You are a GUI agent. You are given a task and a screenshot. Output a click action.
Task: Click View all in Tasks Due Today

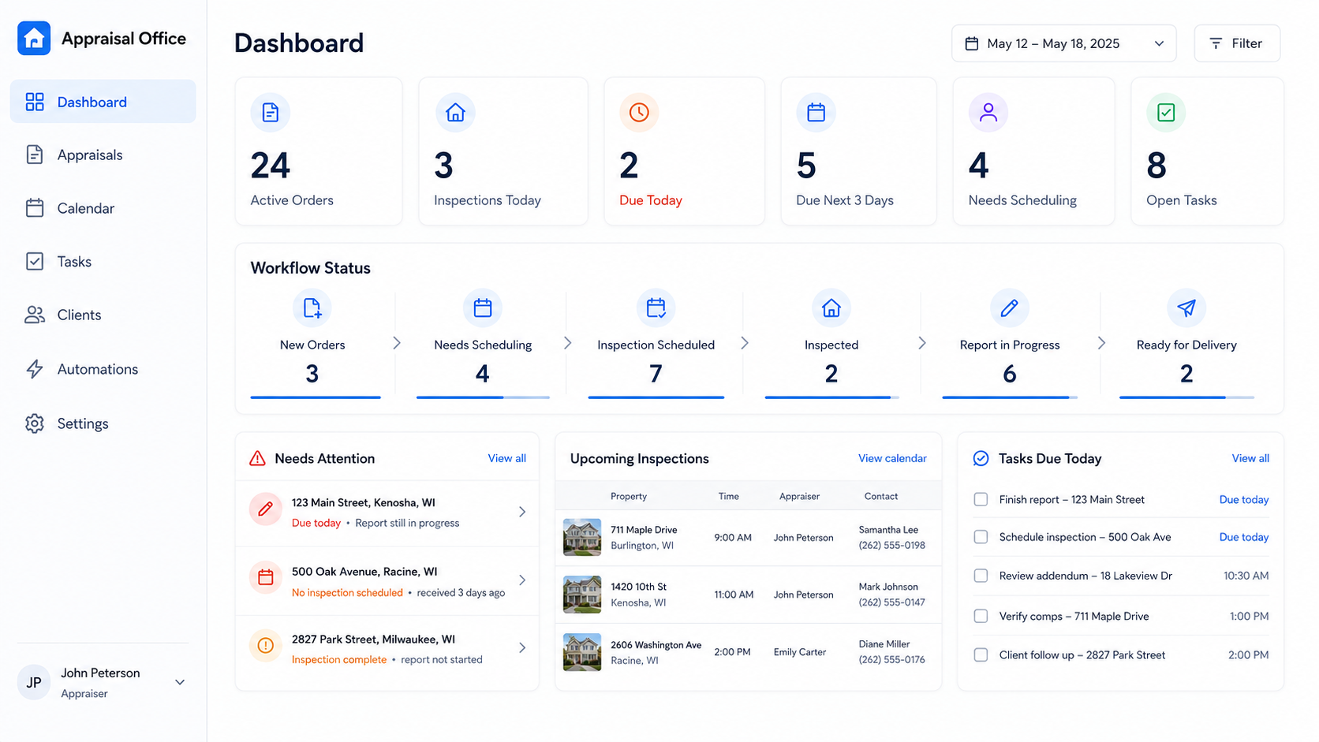pos(1250,458)
